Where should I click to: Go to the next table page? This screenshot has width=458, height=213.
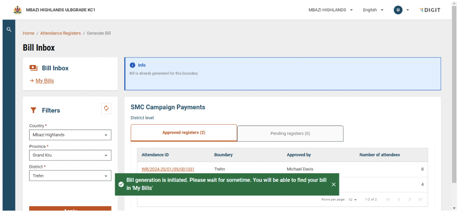409,199
